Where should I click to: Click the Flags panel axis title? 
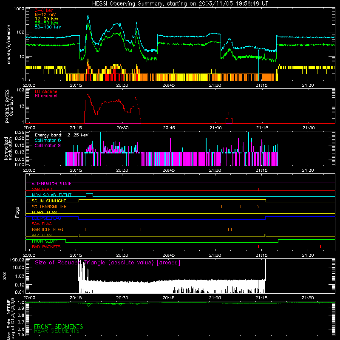[17, 212]
